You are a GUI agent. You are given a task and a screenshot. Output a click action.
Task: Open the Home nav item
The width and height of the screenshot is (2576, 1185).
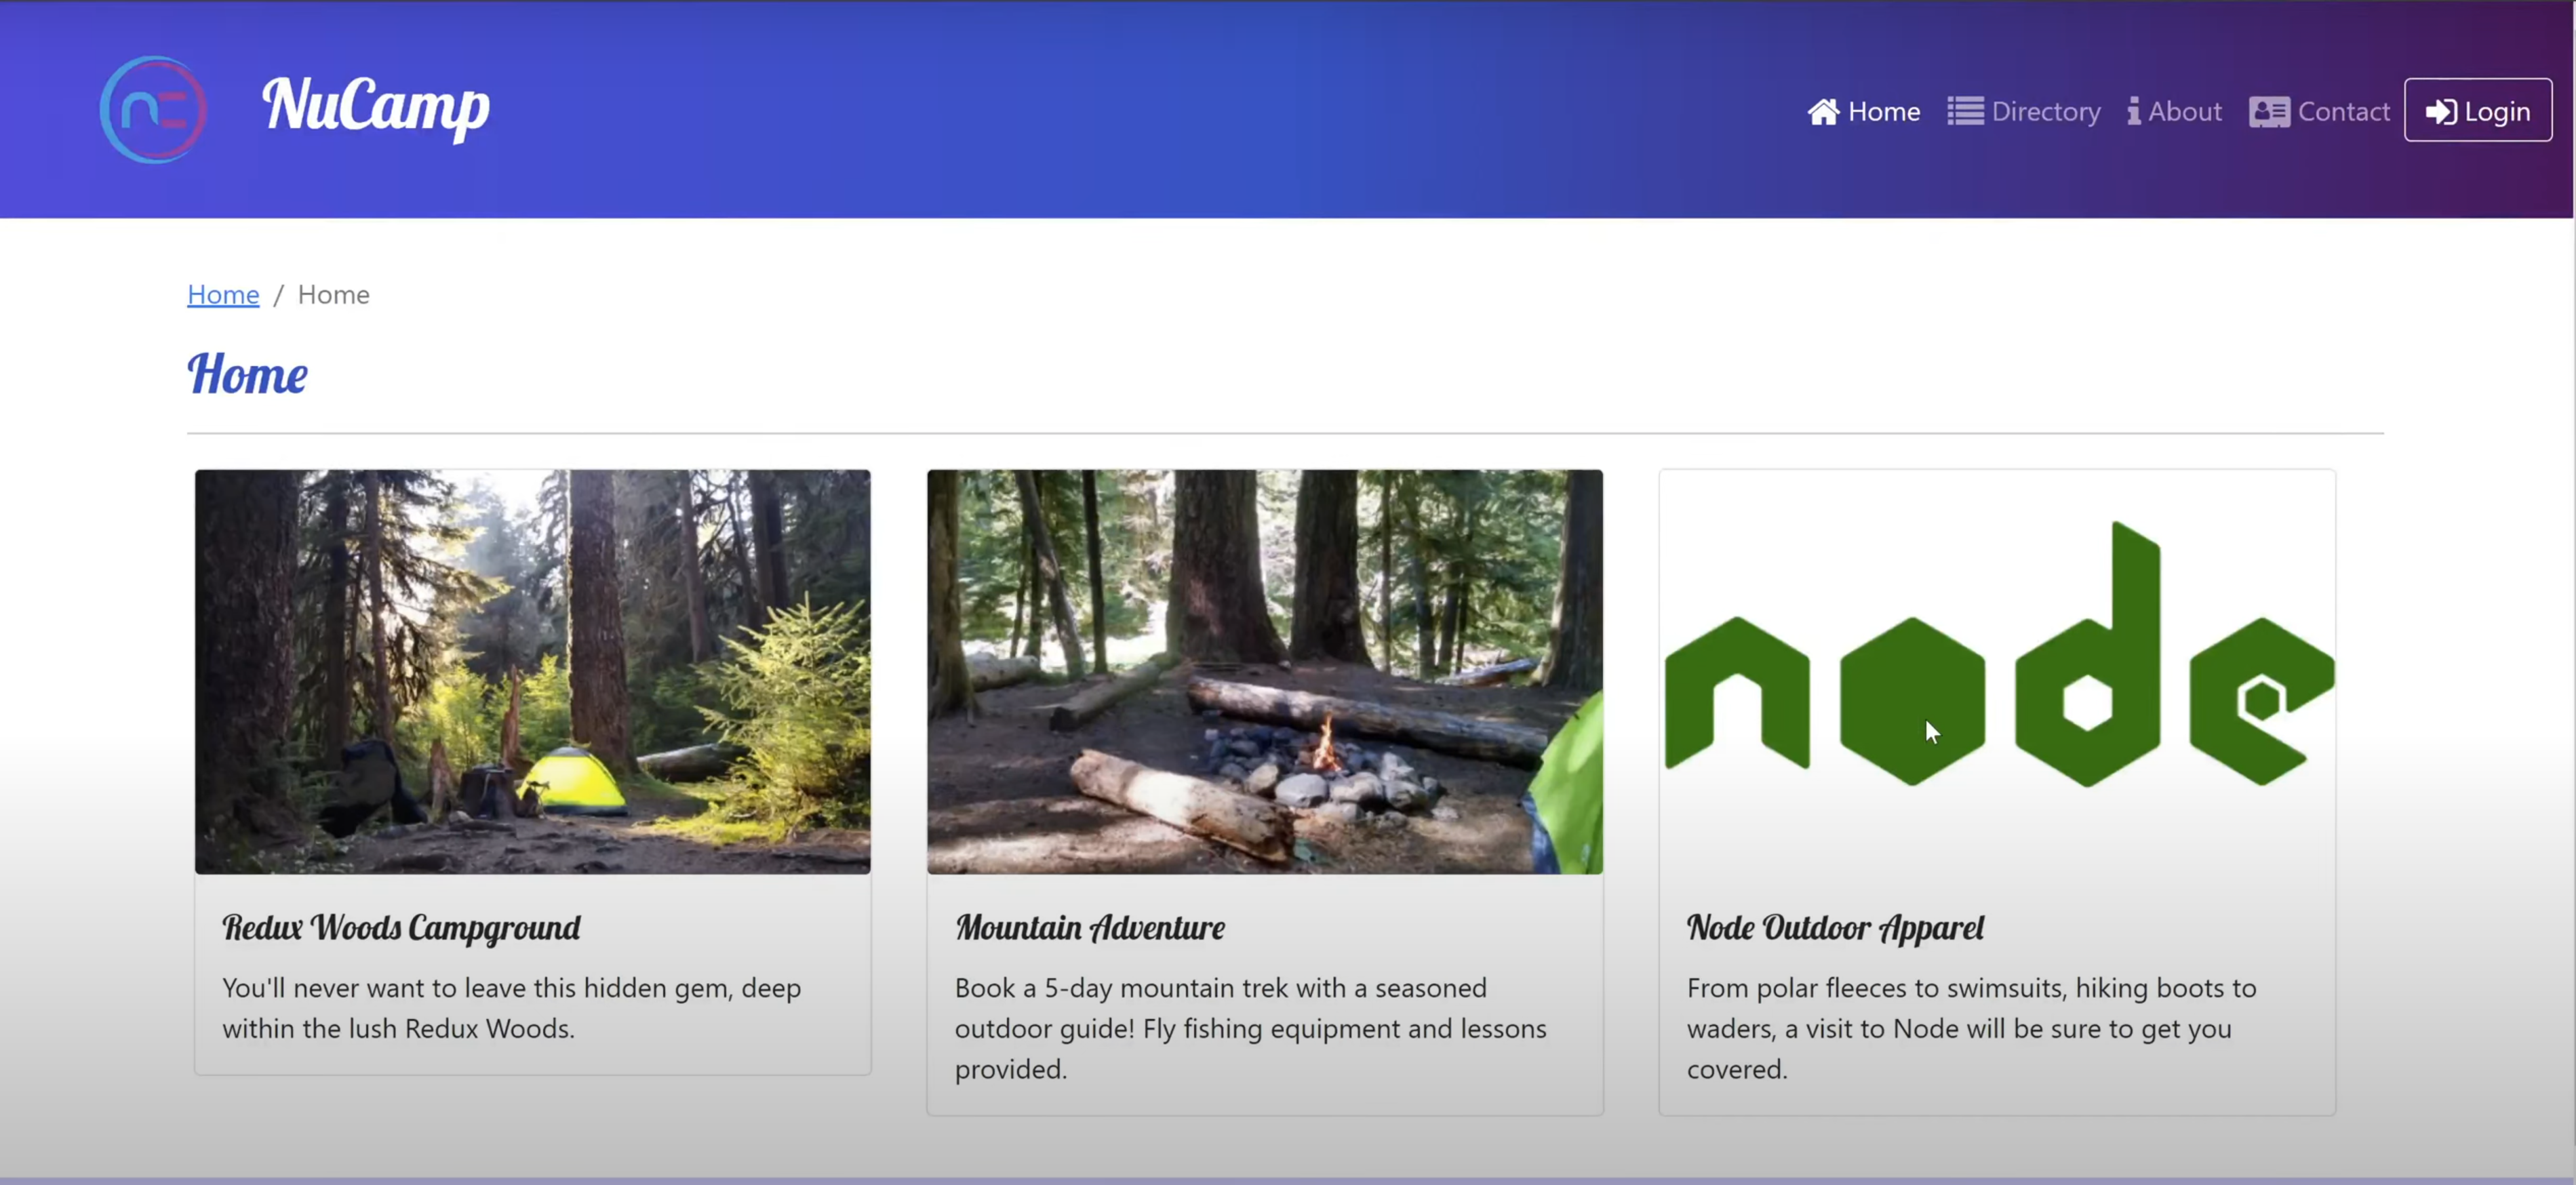tap(1864, 111)
